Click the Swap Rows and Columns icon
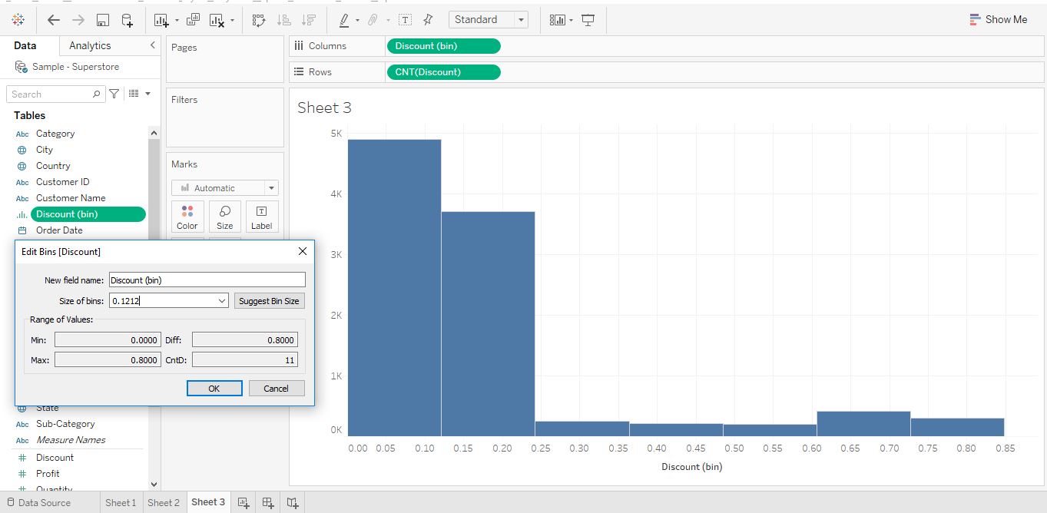The height and width of the screenshot is (513, 1047). [259, 19]
